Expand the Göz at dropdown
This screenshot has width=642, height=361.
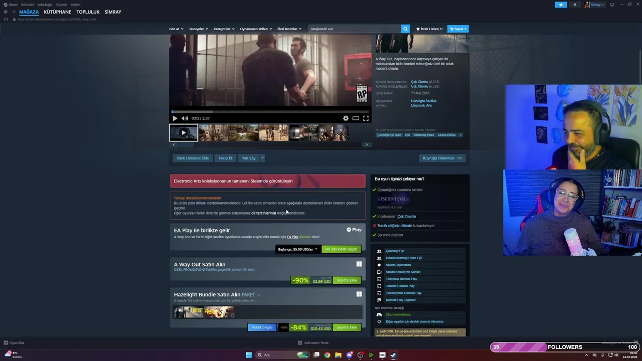176,29
